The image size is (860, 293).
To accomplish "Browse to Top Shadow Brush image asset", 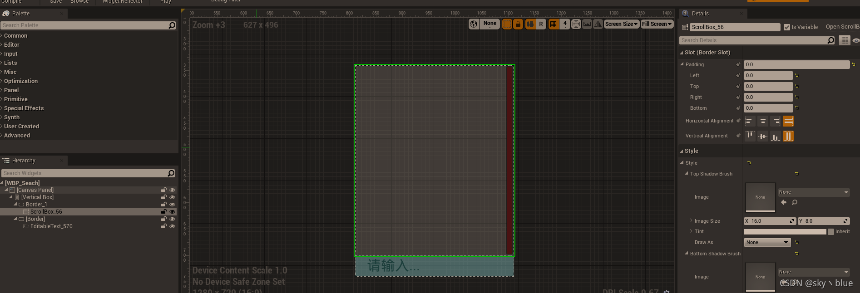I will pyautogui.click(x=795, y=202).
